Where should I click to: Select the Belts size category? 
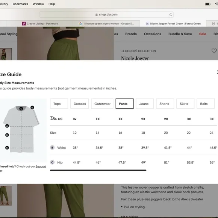pos(206,104)
